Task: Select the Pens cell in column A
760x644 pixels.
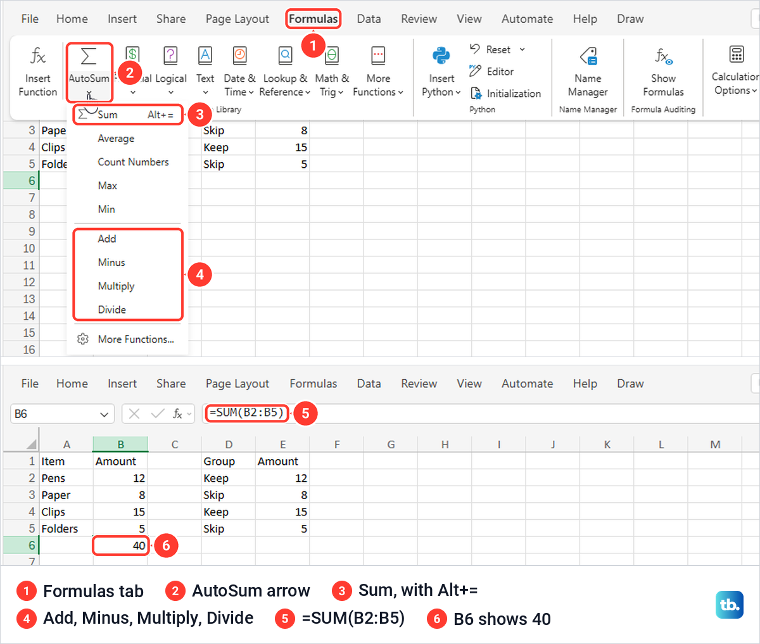Action: pyautogui.click(x=66, y=478)
